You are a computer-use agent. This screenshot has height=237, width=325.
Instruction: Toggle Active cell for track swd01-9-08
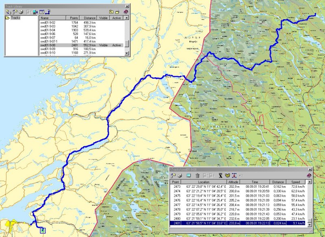point(116,45)
